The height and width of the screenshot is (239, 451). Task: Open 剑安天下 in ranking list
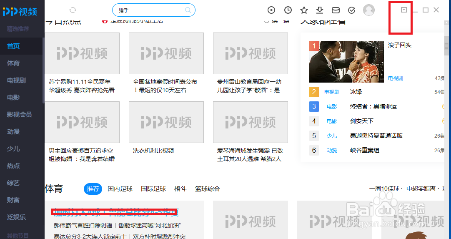(361, 121)
